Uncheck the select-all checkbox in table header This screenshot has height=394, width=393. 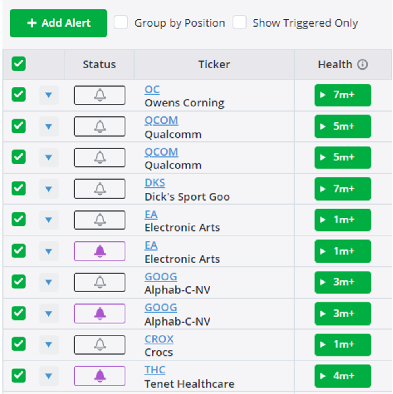click(x=19, y=64)
